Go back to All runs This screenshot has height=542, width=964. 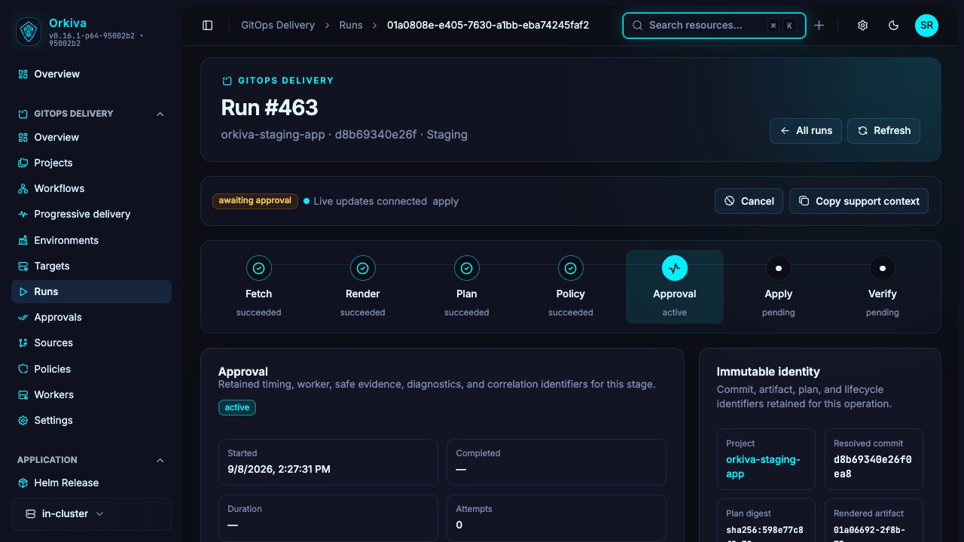(806, 130)
